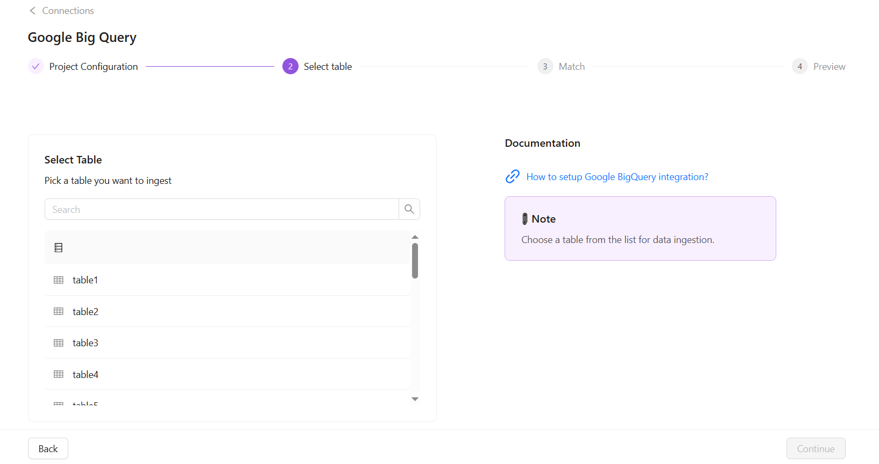Click the table list scroll up arrow
The height and width of the screenshot is (464, 879).
(415, 237)
